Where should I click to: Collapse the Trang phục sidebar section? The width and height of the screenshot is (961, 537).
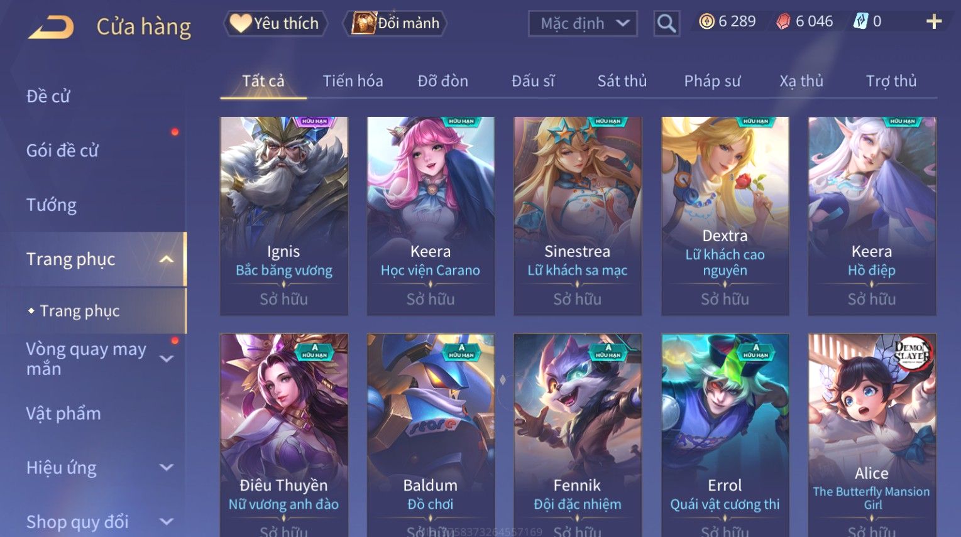pyautogui.click(x=167, y=259)
